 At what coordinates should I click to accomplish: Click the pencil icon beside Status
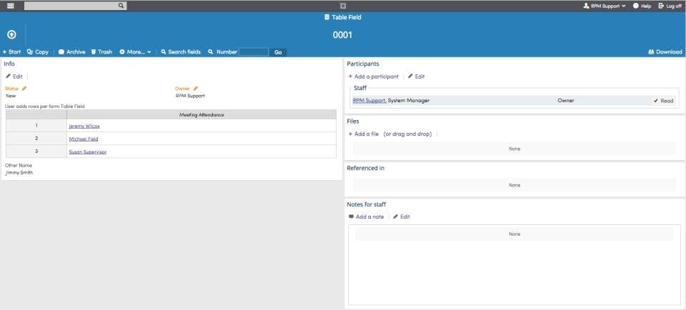click(x=24, y=89)
